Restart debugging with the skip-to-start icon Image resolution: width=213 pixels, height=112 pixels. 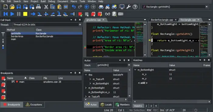5,14
